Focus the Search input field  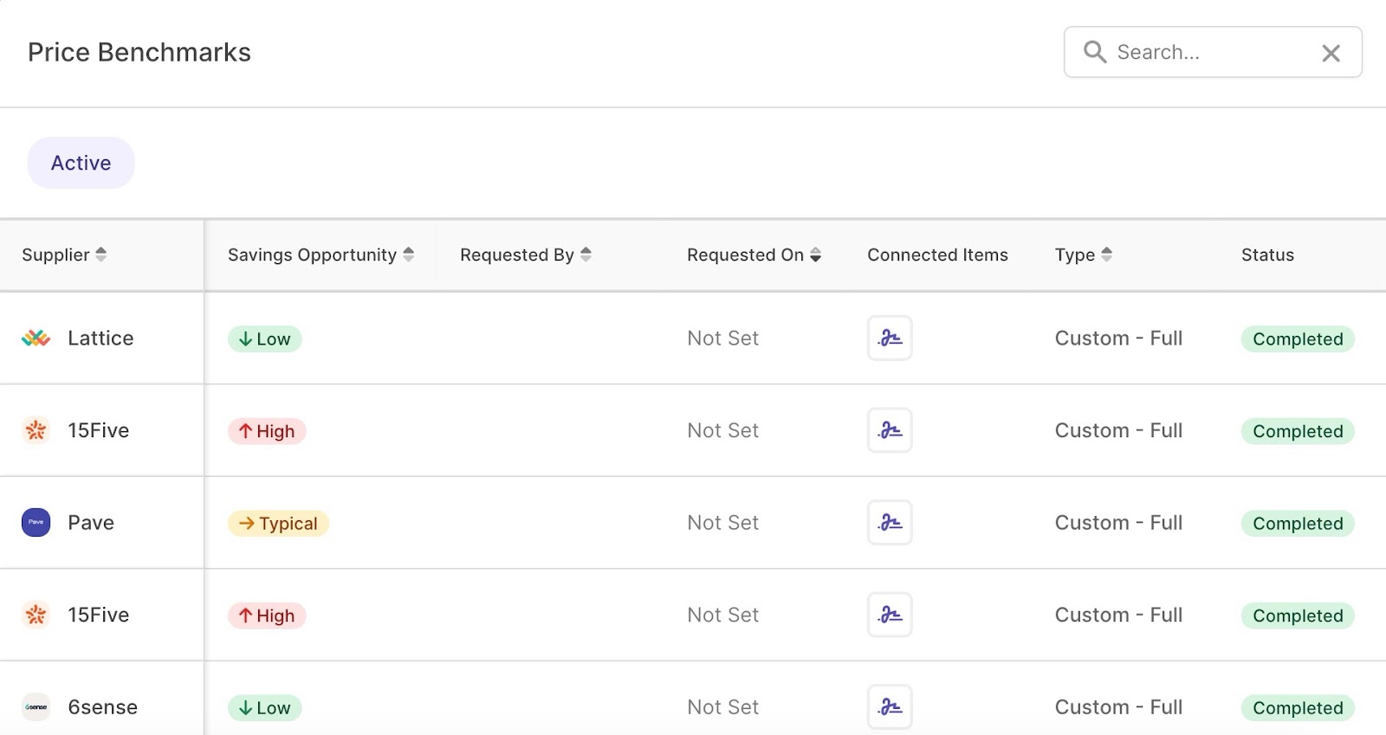(1213, 52)
